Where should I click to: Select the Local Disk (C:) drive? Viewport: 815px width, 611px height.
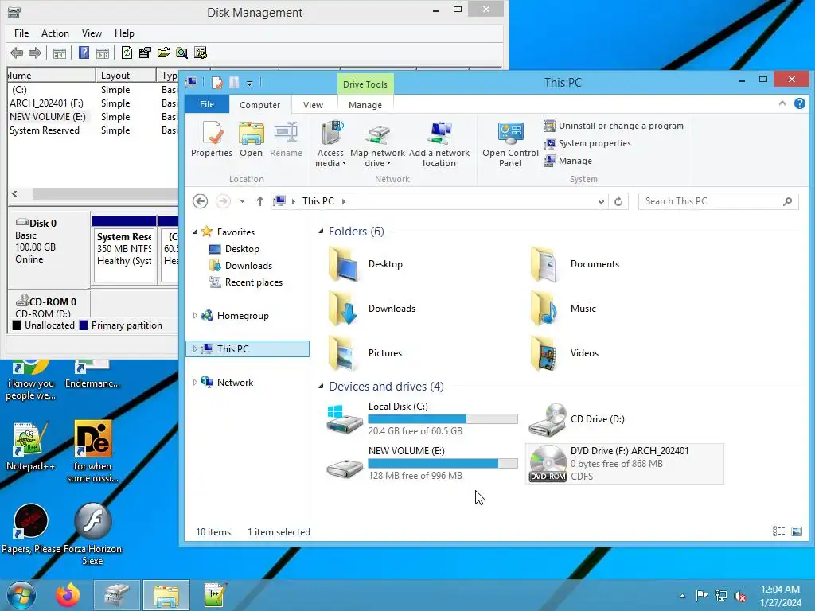(x=422, y=418)
